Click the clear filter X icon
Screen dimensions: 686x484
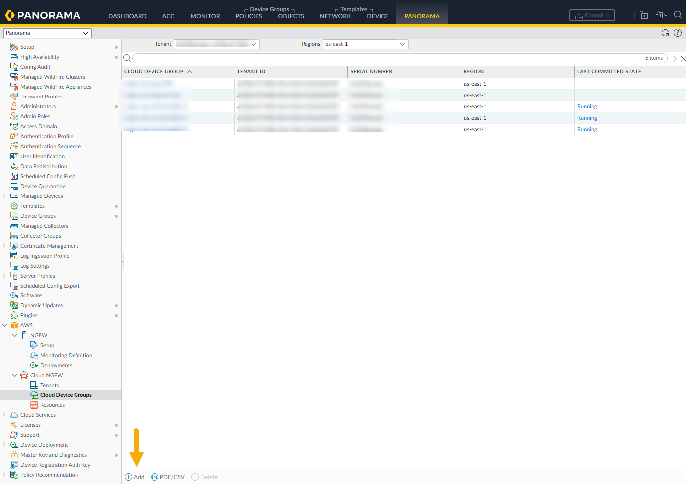click(x=683, y=59)
